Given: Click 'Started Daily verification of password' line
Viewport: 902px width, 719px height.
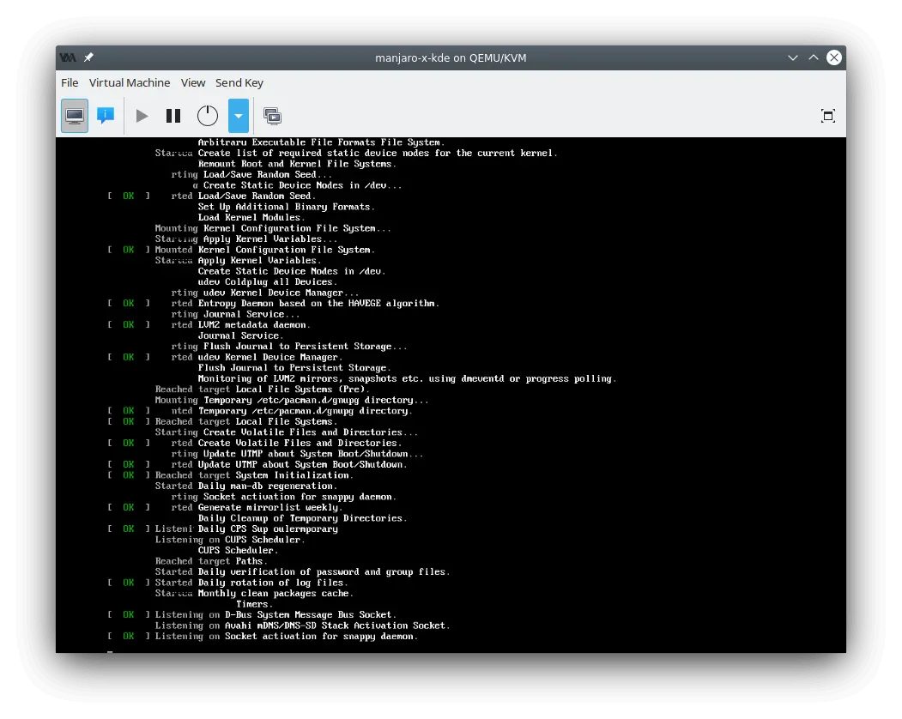Looking at the screenshot, I should (x=302, y=571).
